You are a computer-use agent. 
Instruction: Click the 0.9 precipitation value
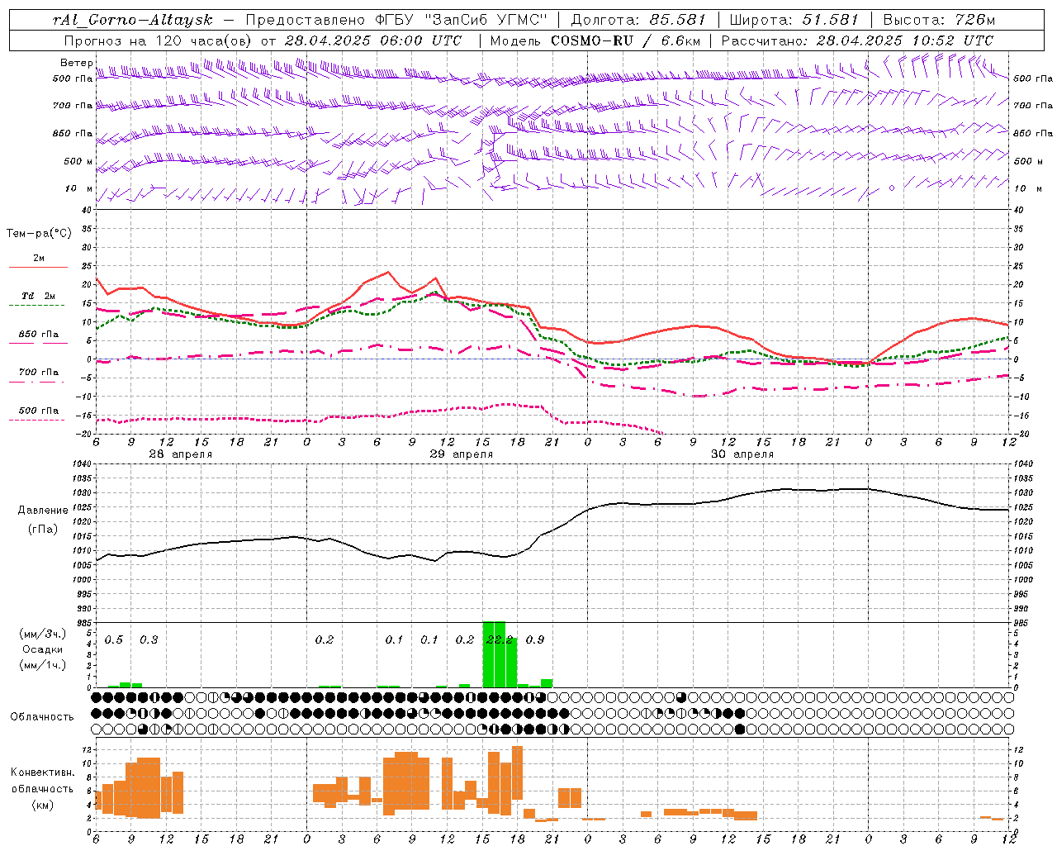[535, 640]
